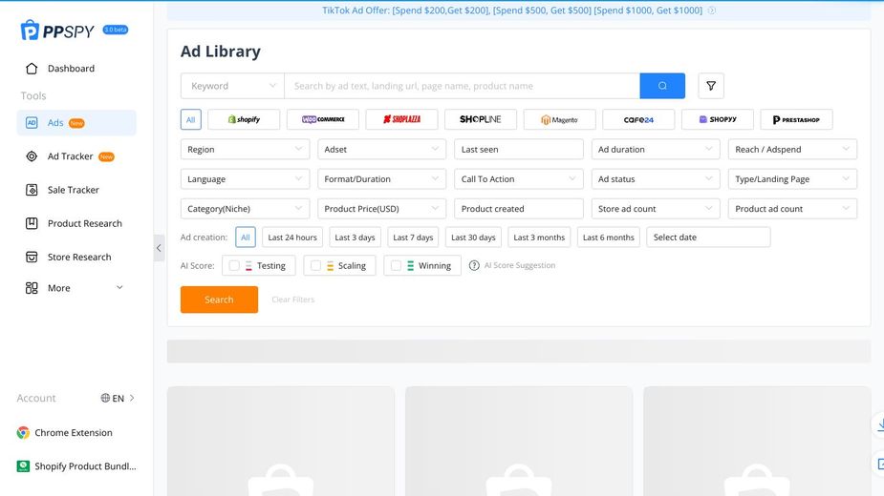Open the Ad status dropdown
Viewport: 884px width, 496px height.
coord(656,179)
